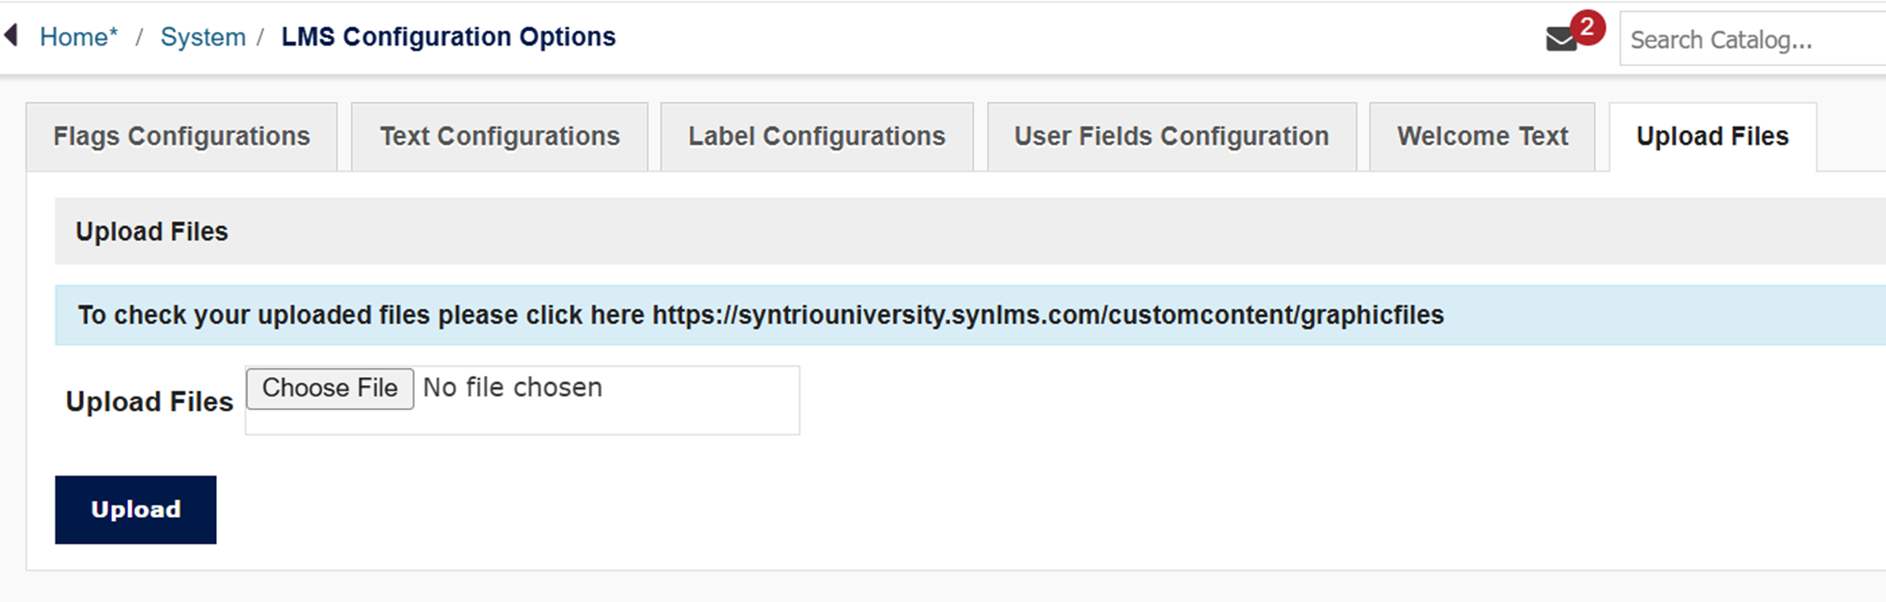This screenshot has width=1886, height=602.
Task: Click the Upload Files gray section header
Action: pos(151,231)
